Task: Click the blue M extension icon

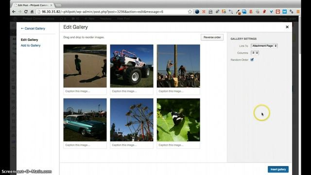Action: point(285,12)
